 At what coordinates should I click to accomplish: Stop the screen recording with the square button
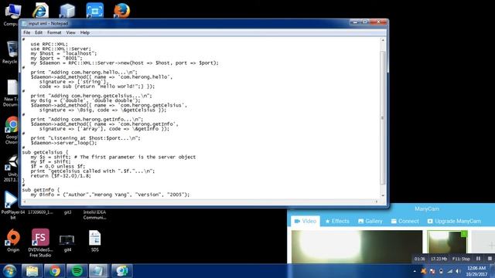(490, 259)
